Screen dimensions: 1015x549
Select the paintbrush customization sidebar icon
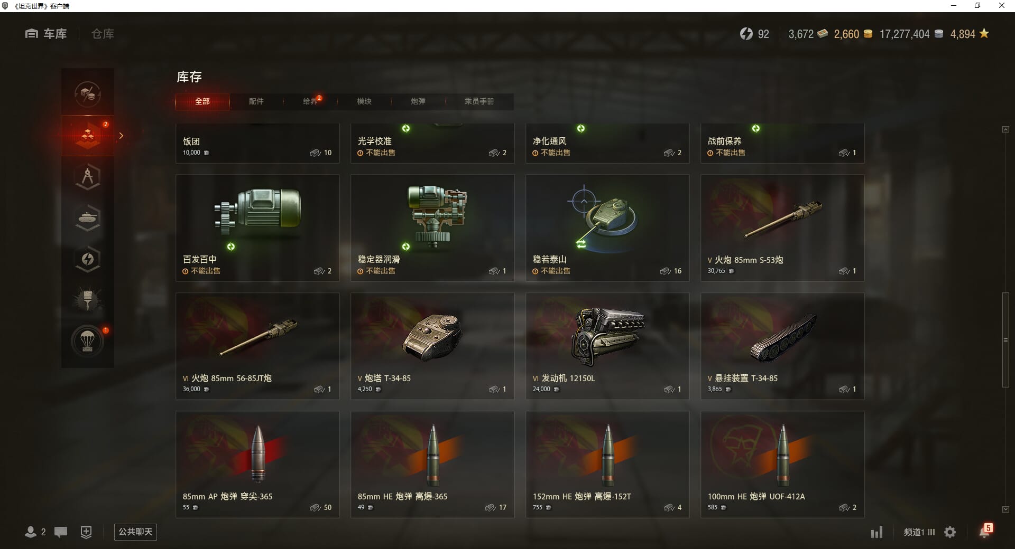pos(88,300)
